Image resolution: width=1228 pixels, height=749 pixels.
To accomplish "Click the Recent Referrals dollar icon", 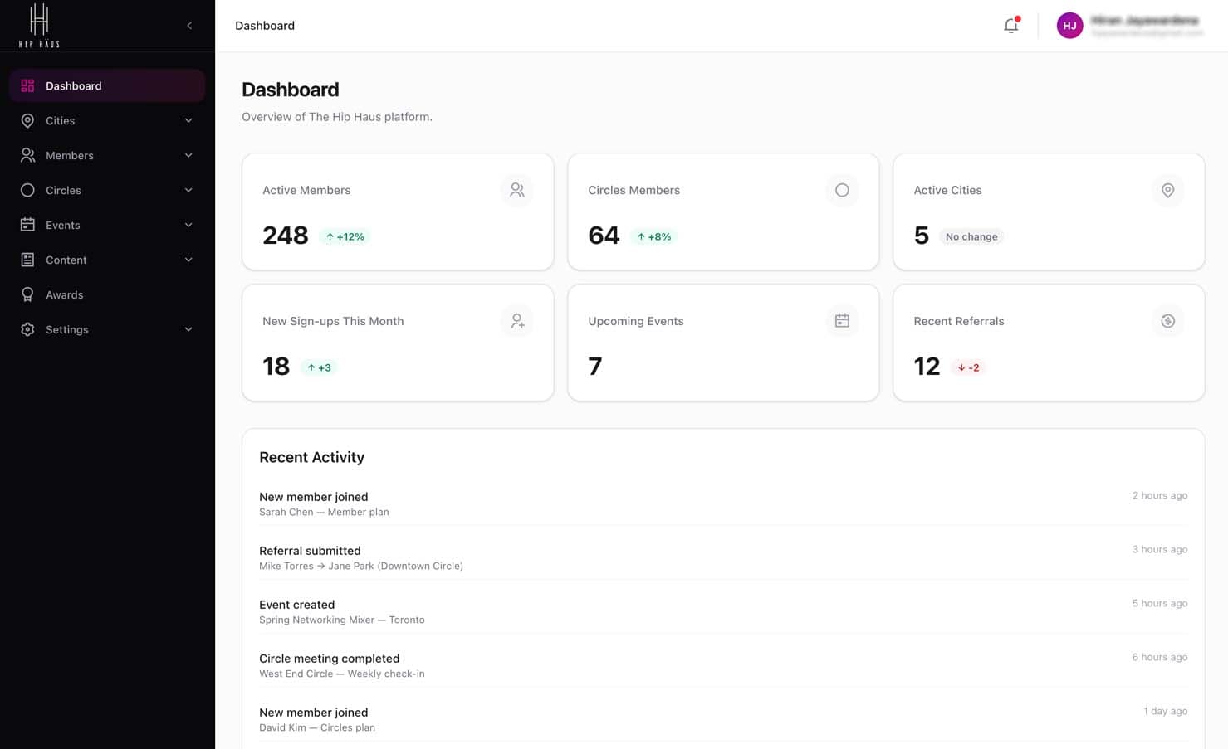I will 1167,321.
